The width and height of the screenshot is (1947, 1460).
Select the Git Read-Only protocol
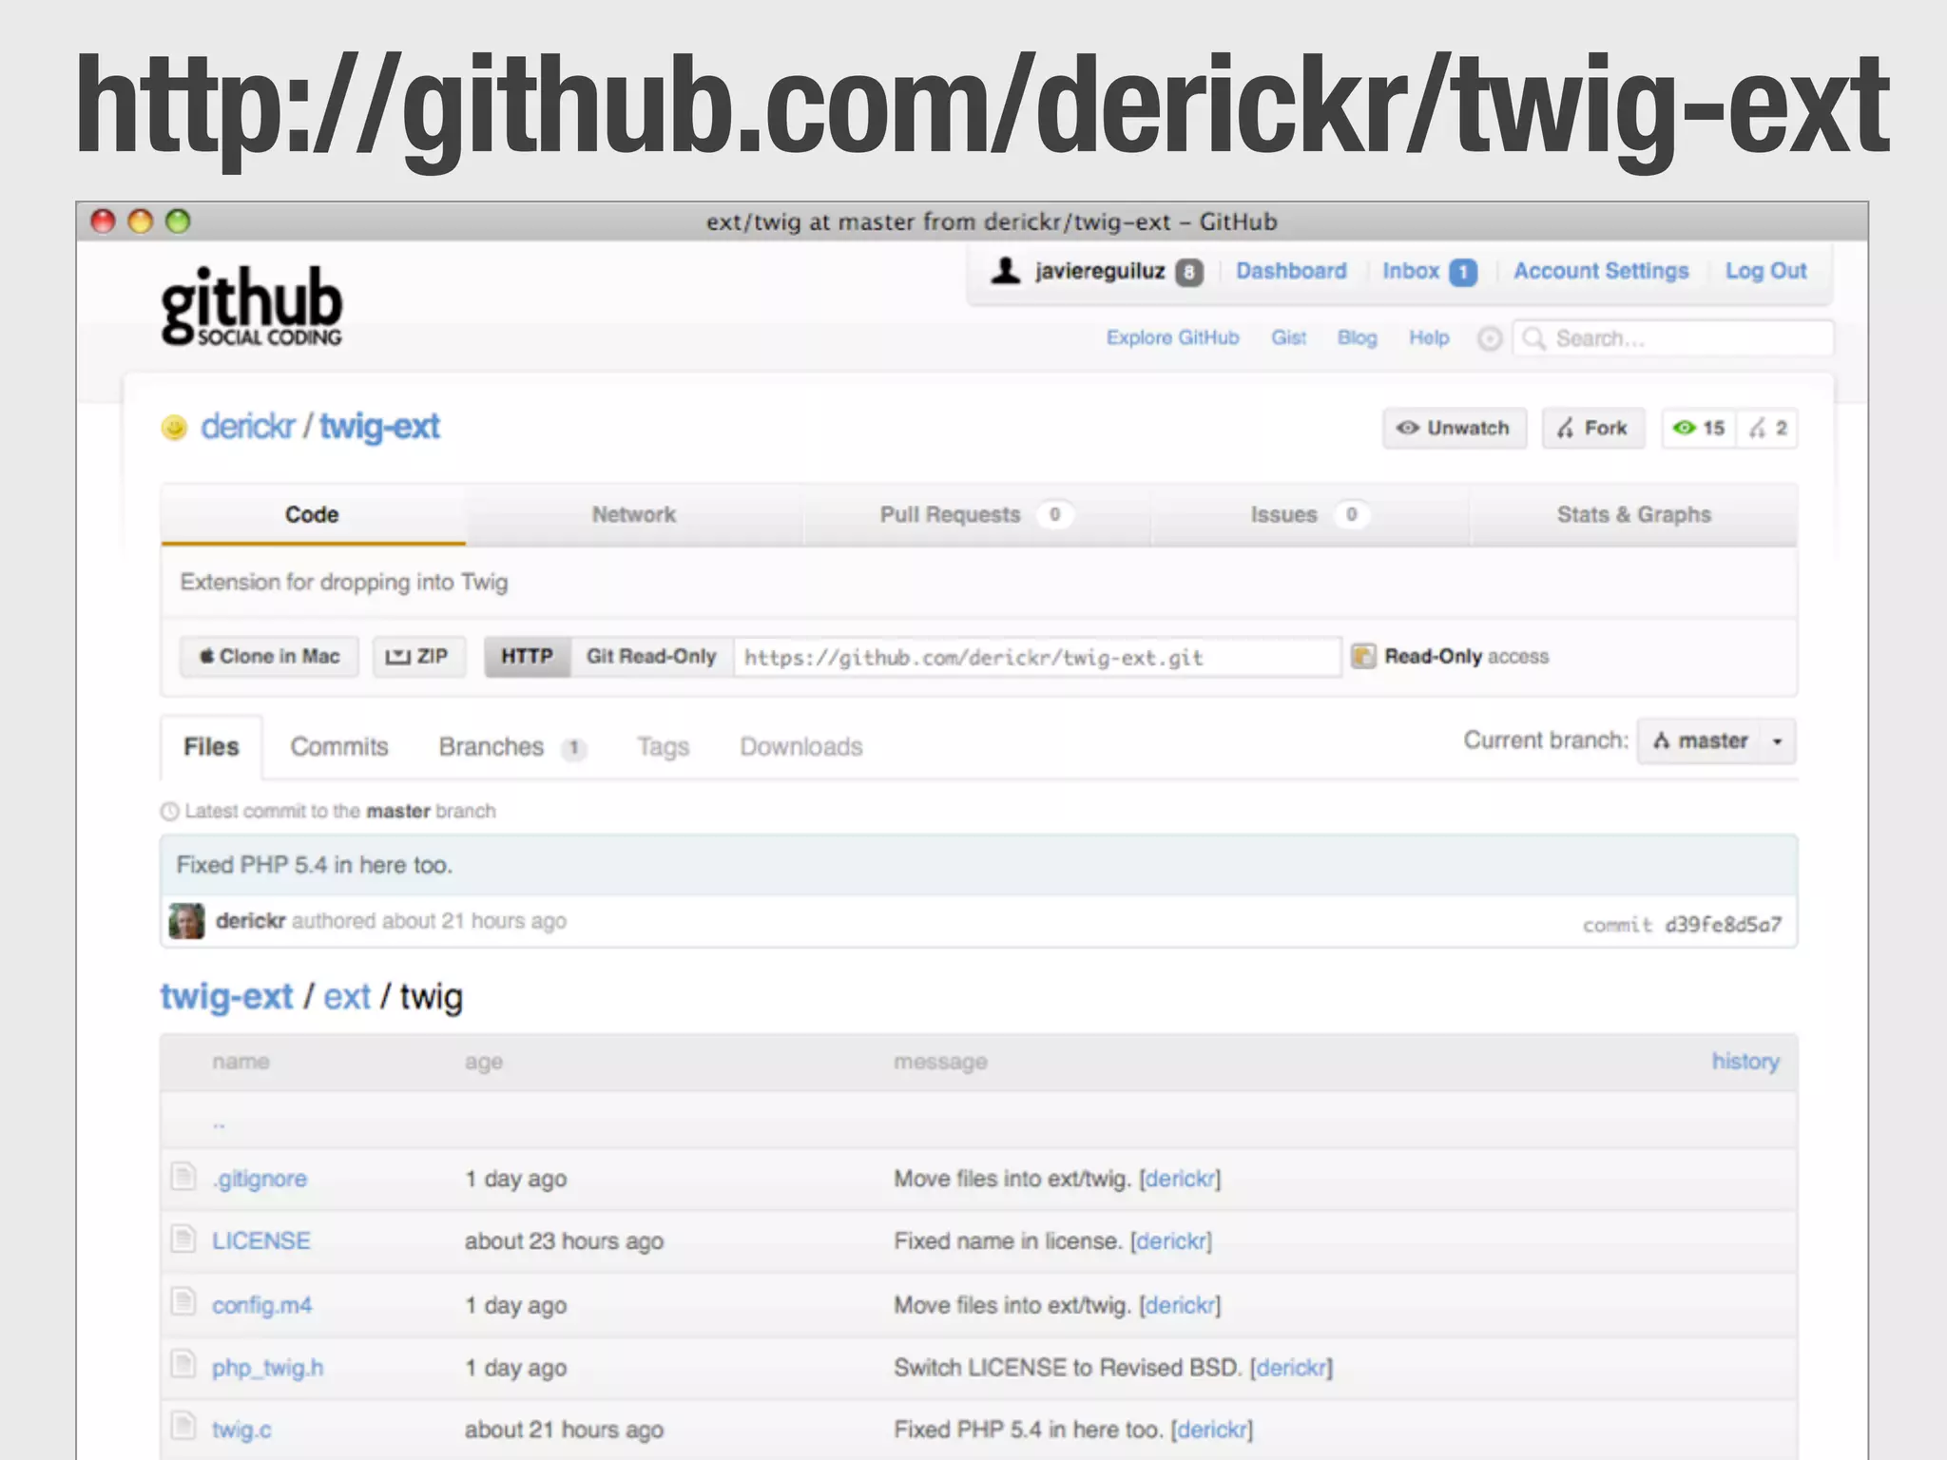tap(651, 656)
